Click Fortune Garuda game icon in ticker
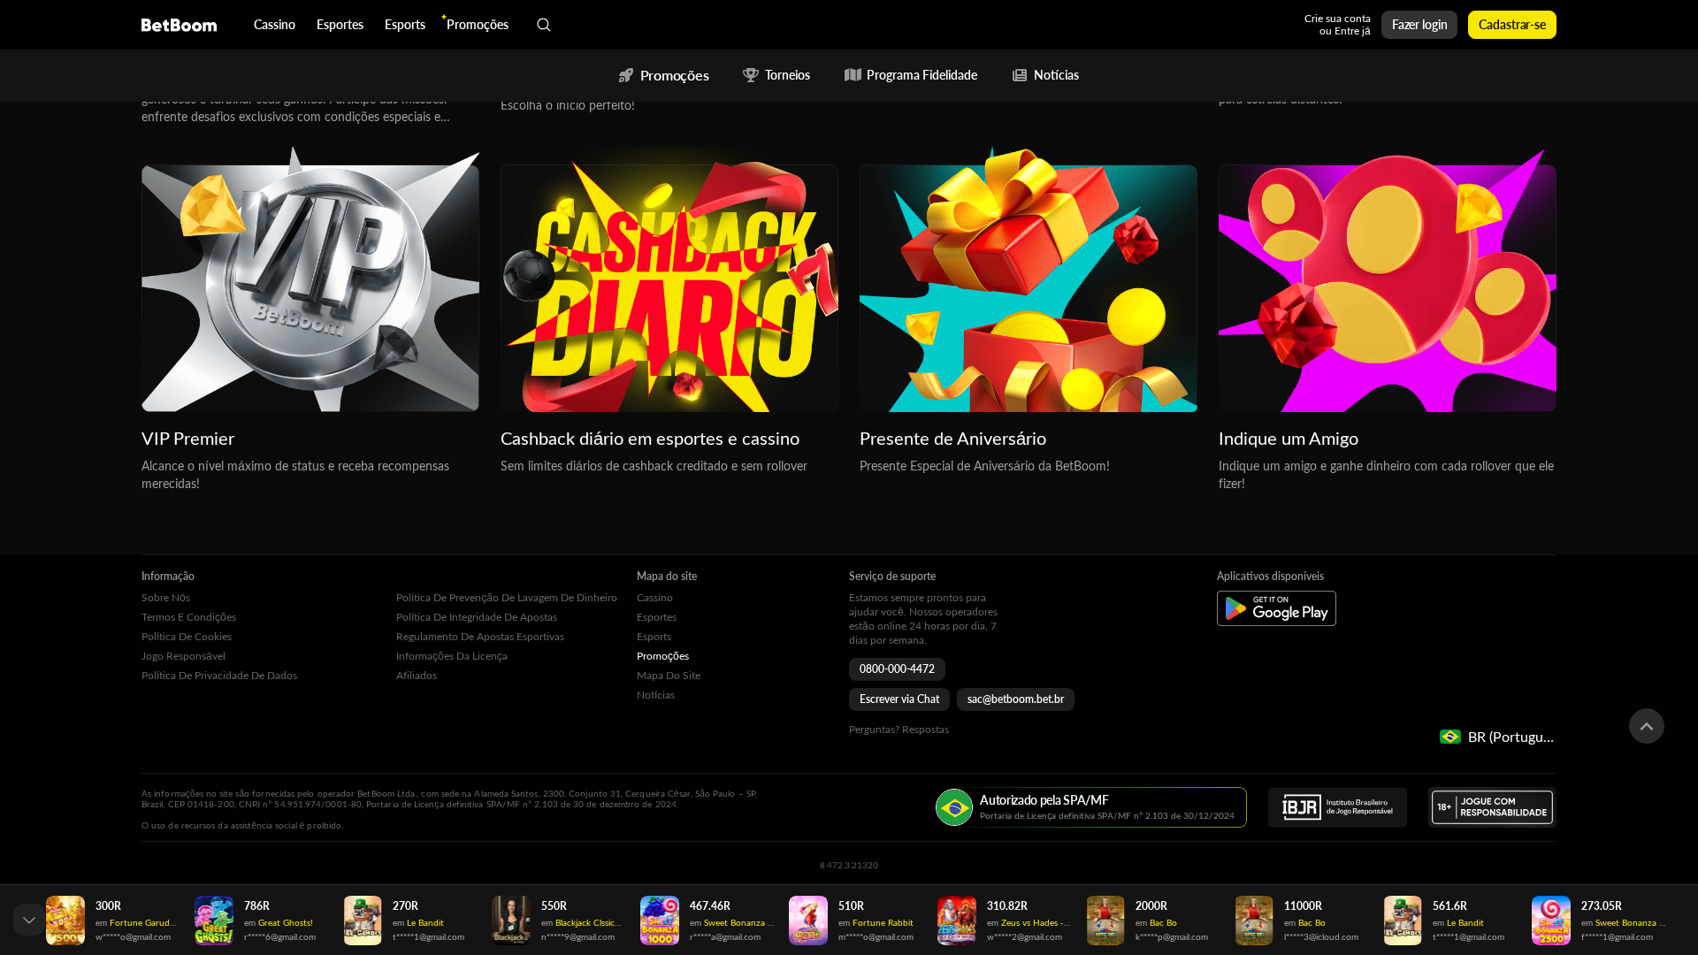The height and width of the screenshot is (955, 1698). tap(65, 921)
